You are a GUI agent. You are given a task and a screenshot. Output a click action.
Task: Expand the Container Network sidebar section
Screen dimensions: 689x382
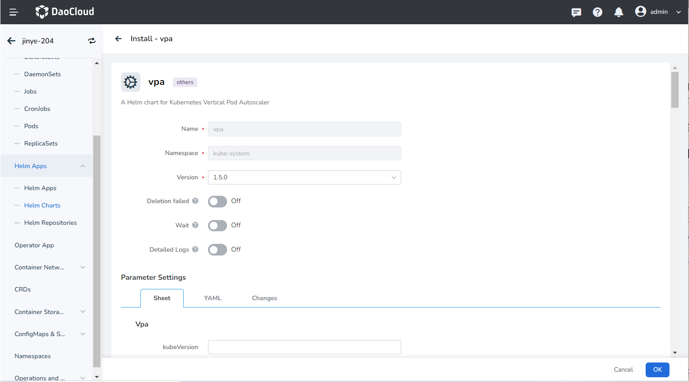click(83, 267)
